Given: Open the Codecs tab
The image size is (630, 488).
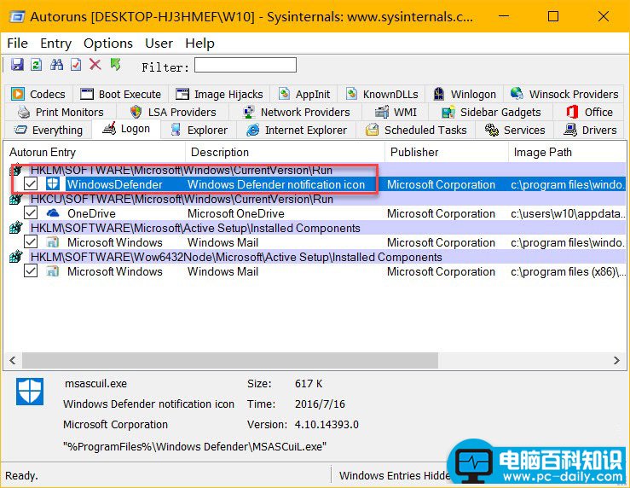Looking at the screenshot, I should click(38, 94).
